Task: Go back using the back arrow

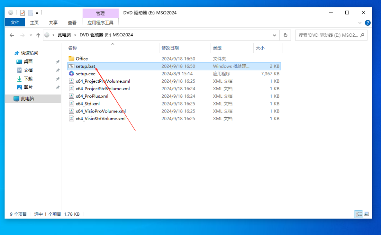Action: 12,35
